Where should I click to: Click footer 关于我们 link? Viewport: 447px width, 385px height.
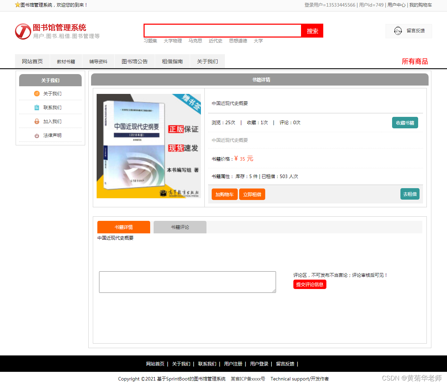(181, 364)
